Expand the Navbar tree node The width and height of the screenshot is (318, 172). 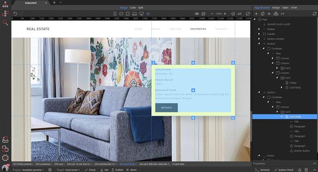click(259, 29)
